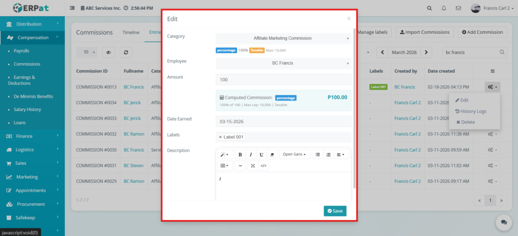This screenshot has height=236, width=518.
Task: Close the Edit dialog with the X
Action: pos(349,19)
